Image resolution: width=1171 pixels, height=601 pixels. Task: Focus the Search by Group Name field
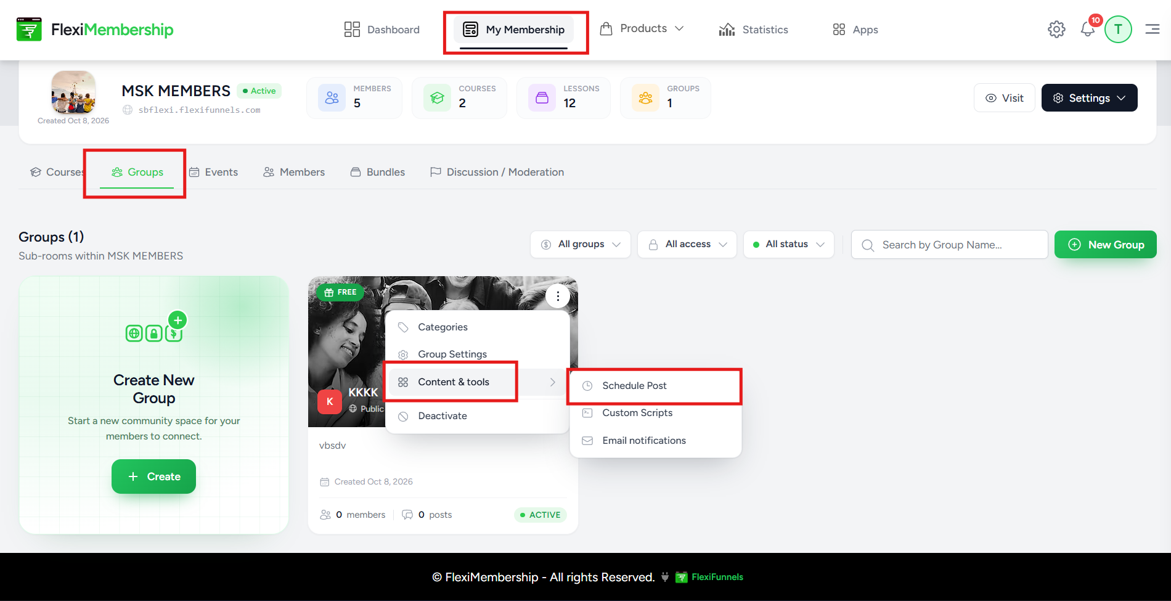pos(949,245)
